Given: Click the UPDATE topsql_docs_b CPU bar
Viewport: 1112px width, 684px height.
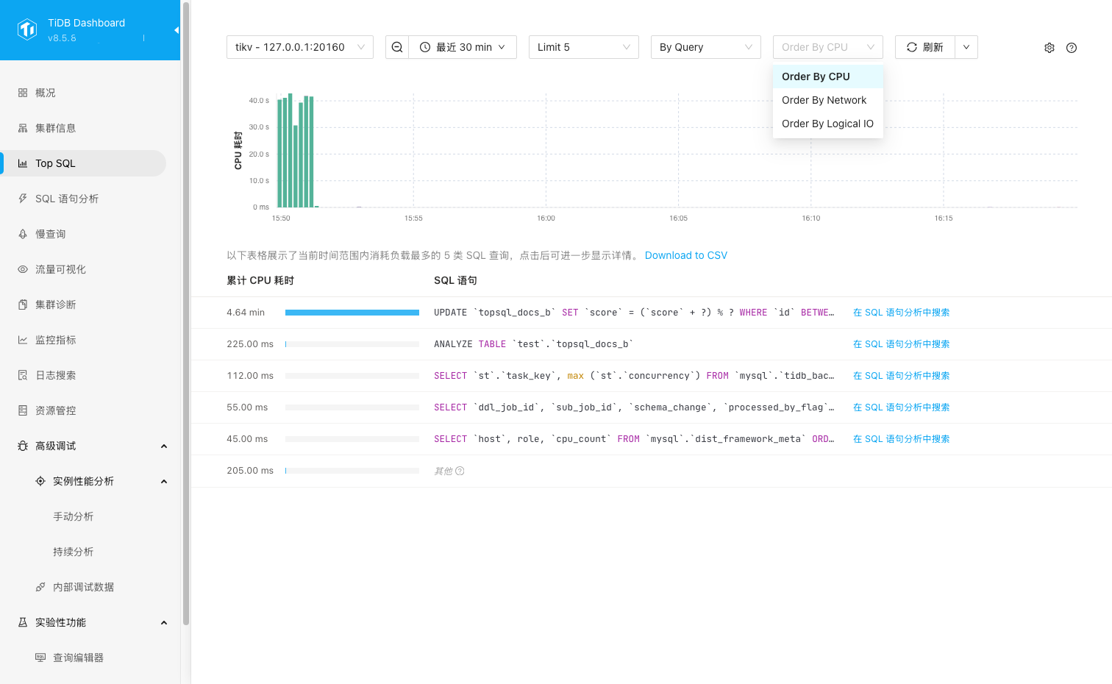Looking at the screenshot, I should (352, 313).
